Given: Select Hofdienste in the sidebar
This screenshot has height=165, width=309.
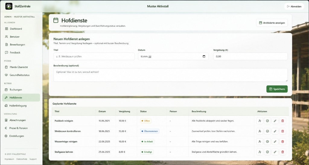Looking at the screenshot, I should click(21, 98).
